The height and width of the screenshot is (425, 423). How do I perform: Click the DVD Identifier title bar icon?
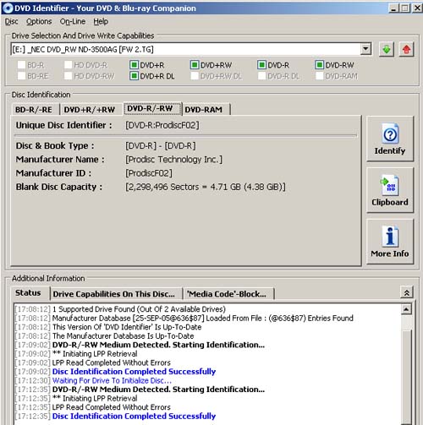pyautogui.click(x=8, y=8)
